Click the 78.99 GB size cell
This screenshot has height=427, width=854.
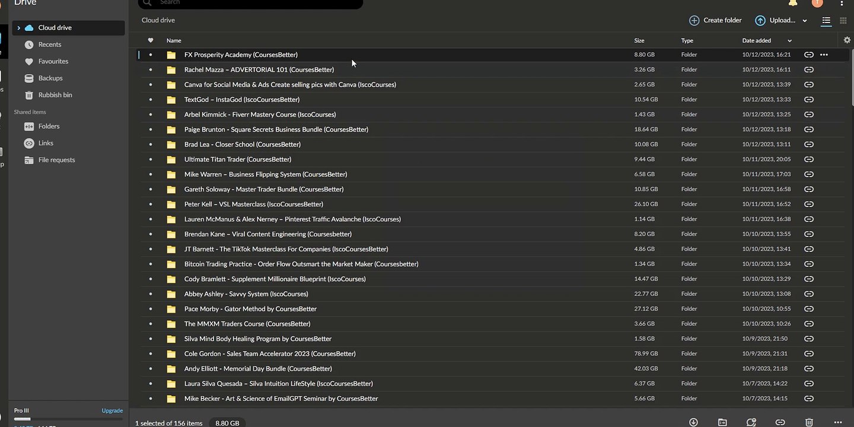pyautogui.click(x=646, y=353)
